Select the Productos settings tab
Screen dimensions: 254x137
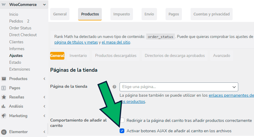[90, 14]
